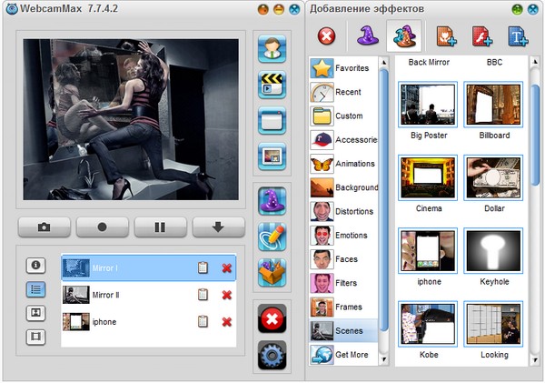Pause the video with pause button
Viewport: 545px width, 383px height.
point(161,227)
